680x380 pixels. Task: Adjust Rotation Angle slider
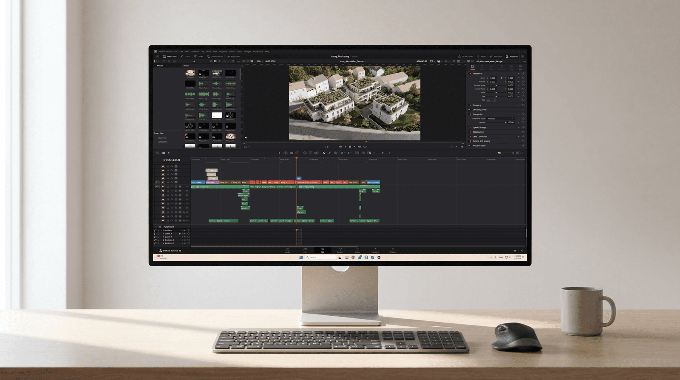[496, 85]
